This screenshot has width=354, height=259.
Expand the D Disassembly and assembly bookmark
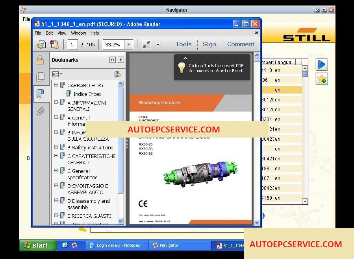[56, 200]
